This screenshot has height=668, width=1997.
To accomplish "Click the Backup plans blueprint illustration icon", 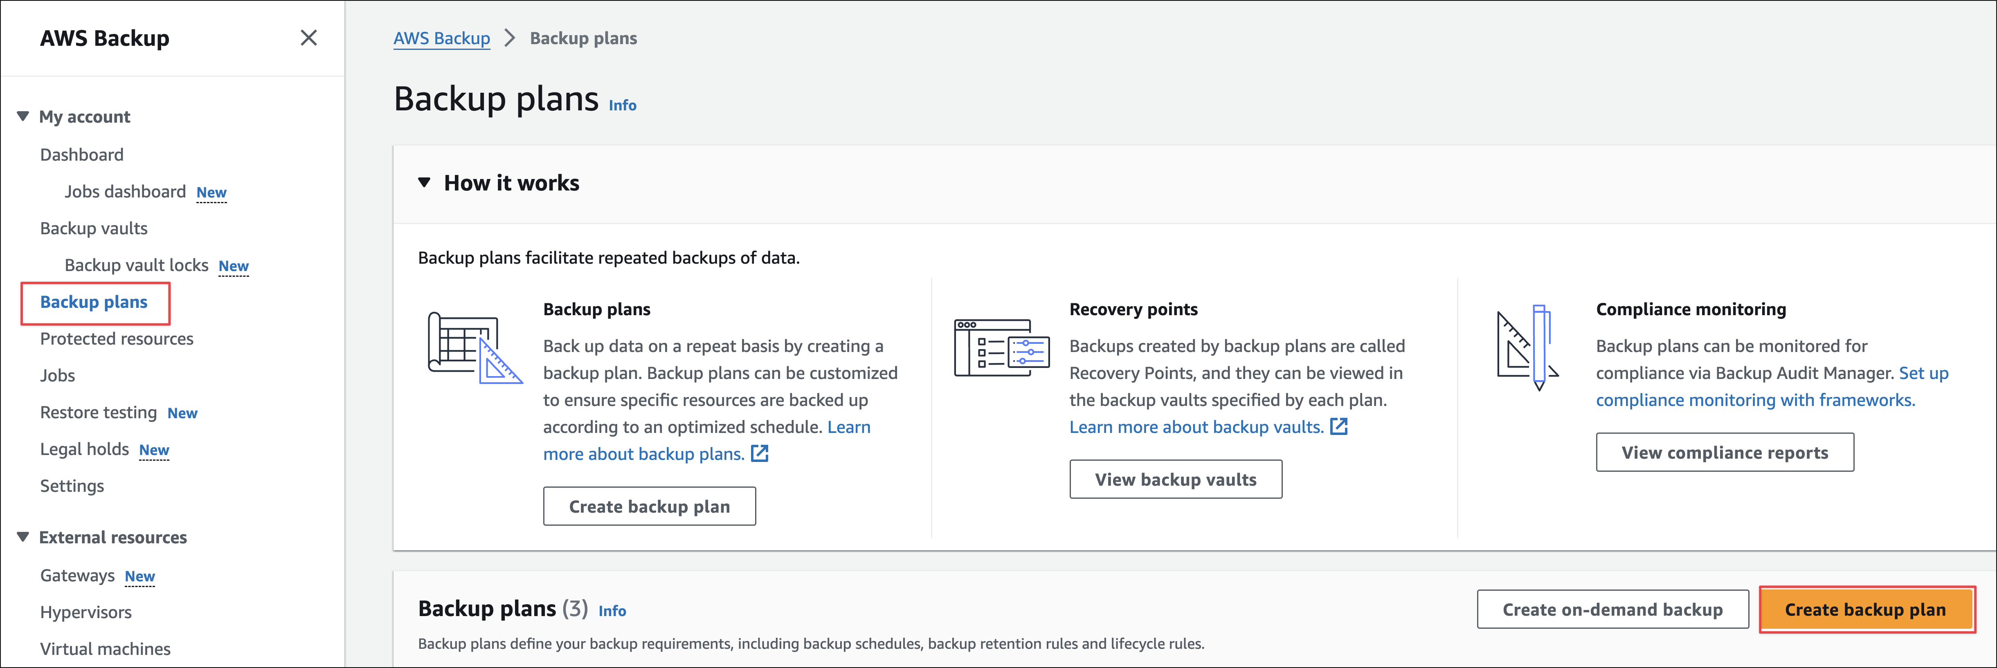I will (x=475, y=348).
